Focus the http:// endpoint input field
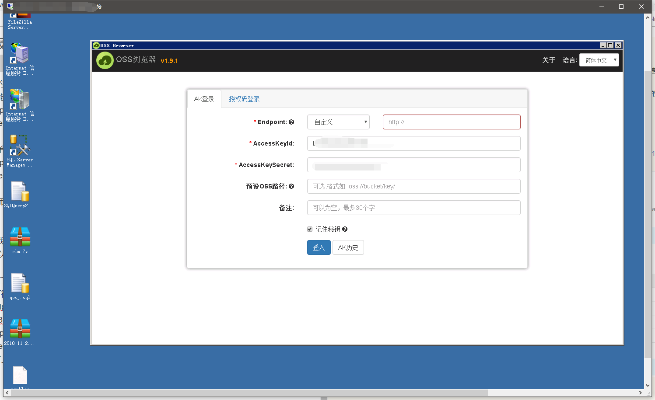 [452, 122]
